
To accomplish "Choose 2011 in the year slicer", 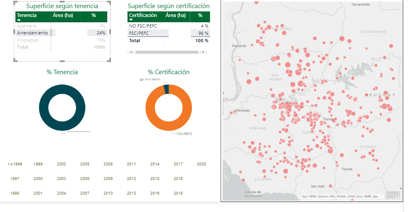I will click(131, 164).
